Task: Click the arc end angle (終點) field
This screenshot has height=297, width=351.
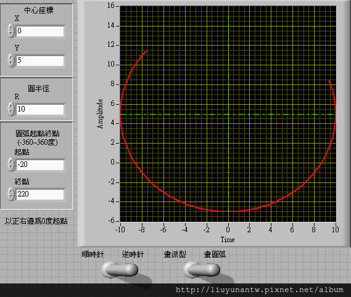Action: coord(40,194)
